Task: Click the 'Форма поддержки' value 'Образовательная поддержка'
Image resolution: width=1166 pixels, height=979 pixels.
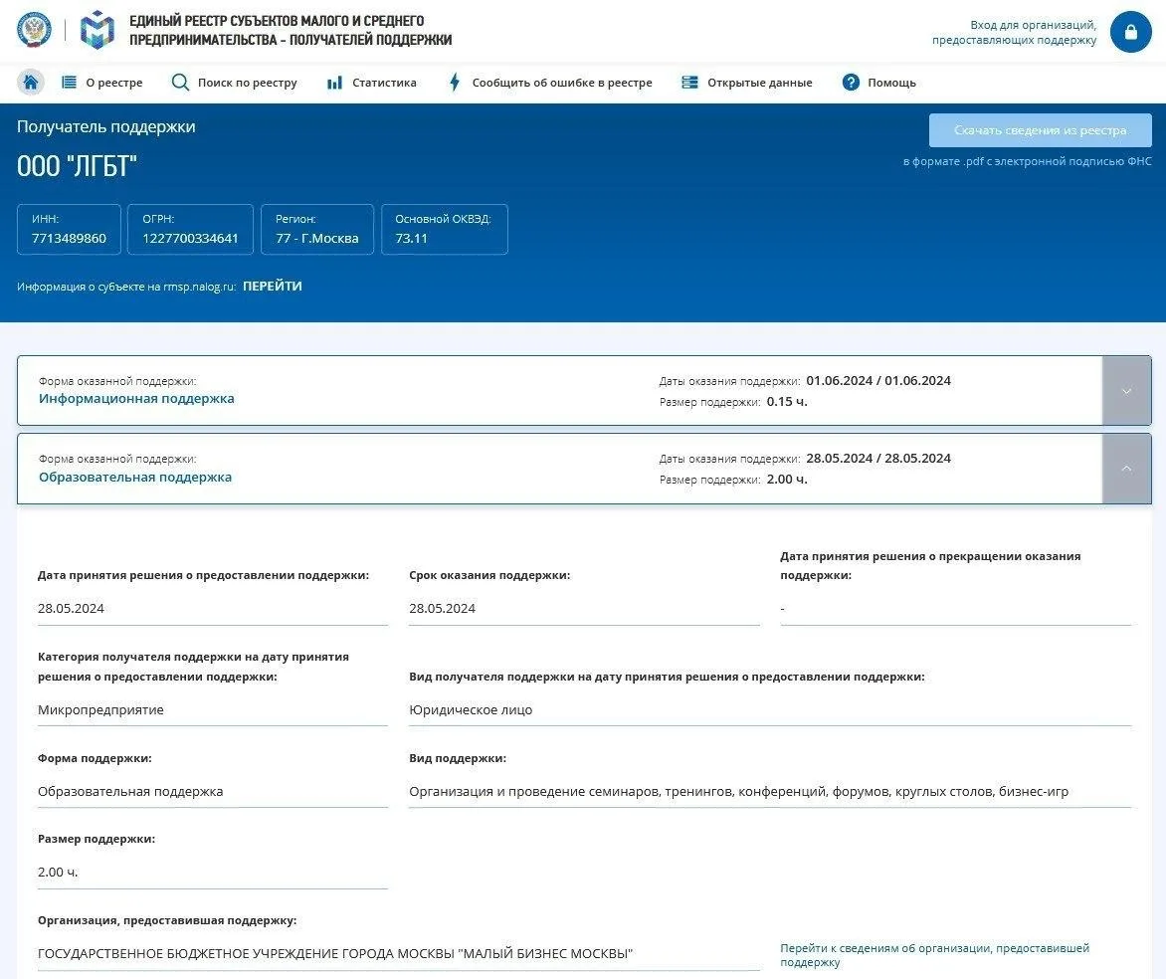Action: pos(130,792)
